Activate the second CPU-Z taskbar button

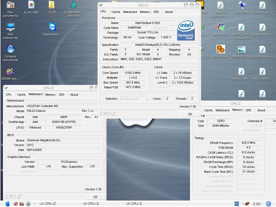pyautogui.click(x=91, y=204)
